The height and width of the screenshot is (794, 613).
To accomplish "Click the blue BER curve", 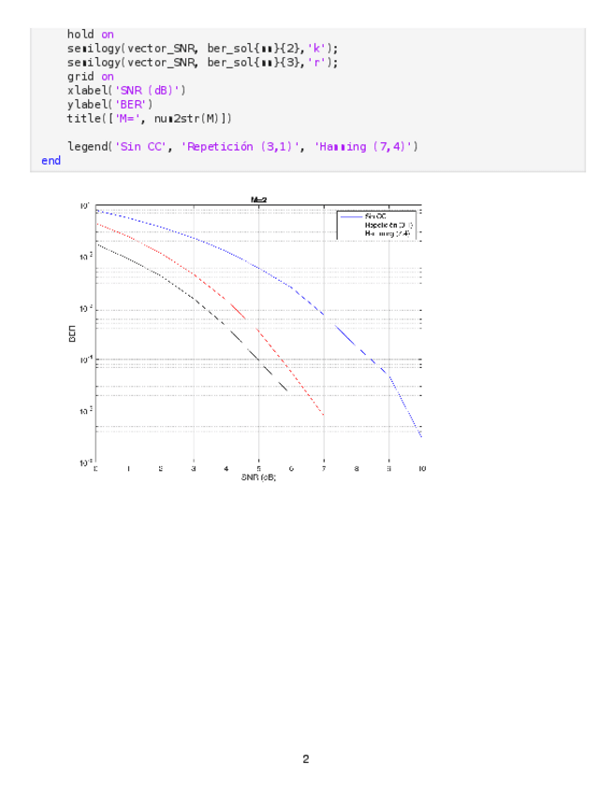I will [262, 270].
